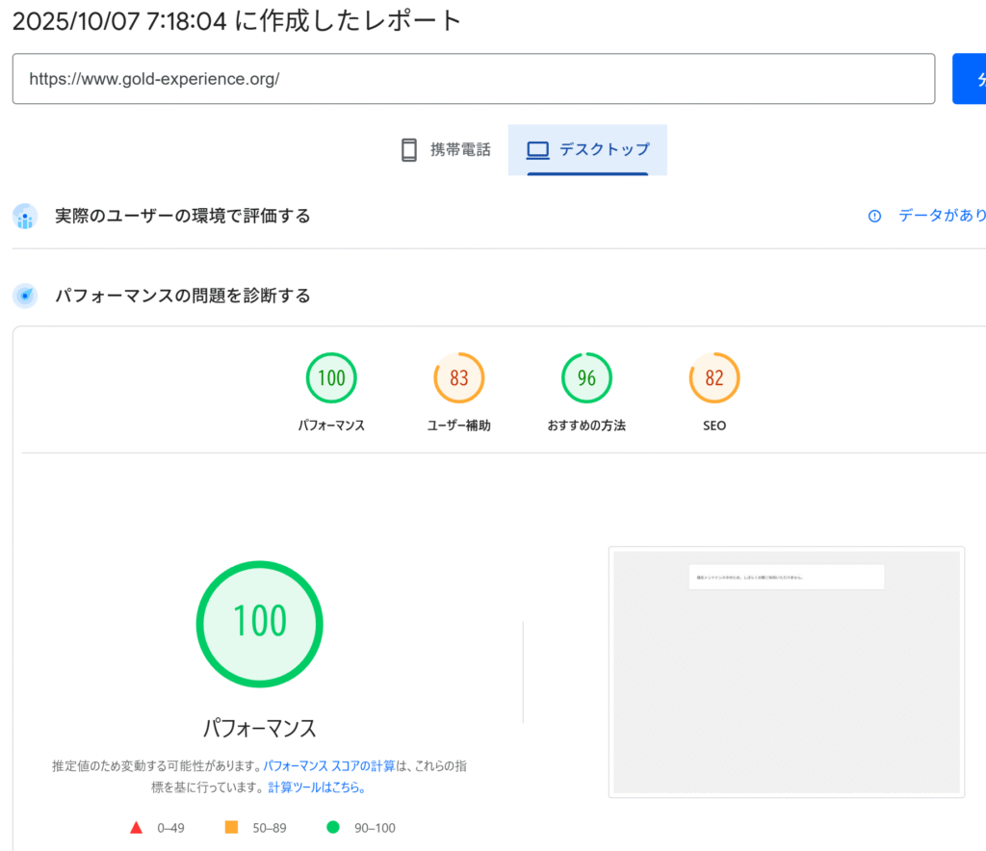
Task: Click the large 100 performance gauge
Action: [259, 623]
